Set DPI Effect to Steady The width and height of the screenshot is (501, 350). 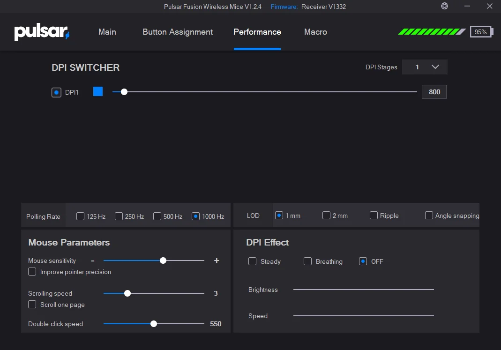click(252, 261)
